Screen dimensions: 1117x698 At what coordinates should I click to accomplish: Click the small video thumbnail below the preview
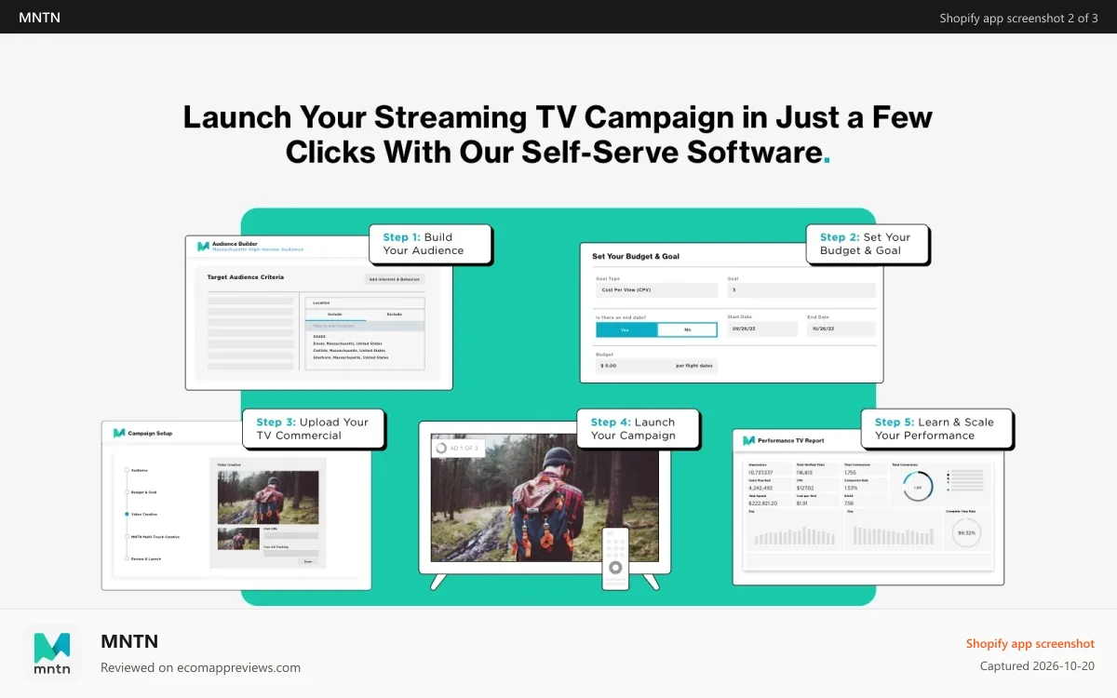(x=238, y=539)
